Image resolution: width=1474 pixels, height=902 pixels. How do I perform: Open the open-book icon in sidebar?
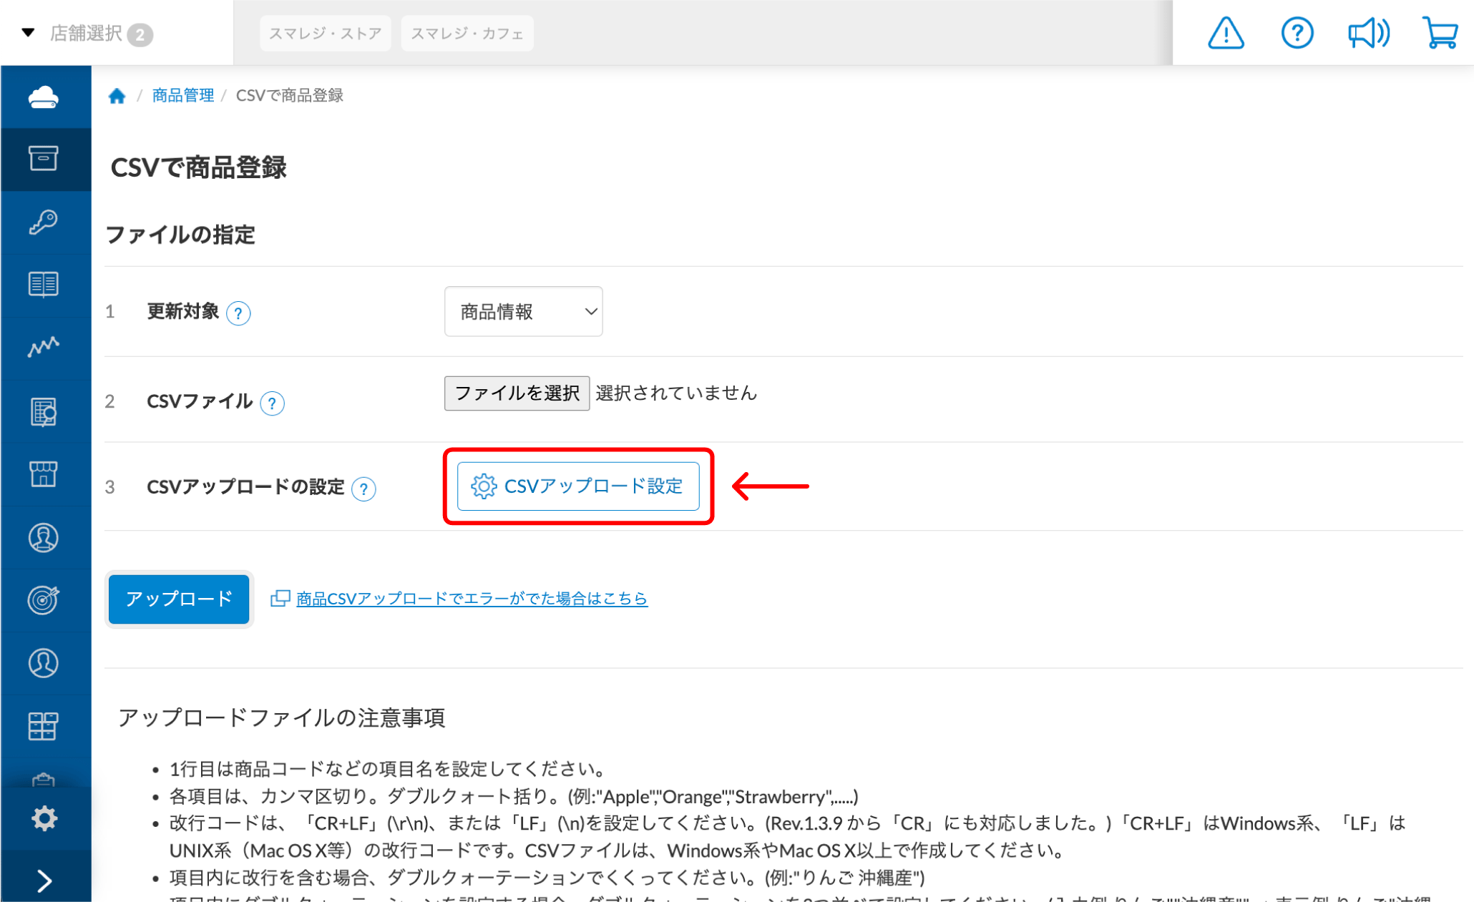click(44, 285)
